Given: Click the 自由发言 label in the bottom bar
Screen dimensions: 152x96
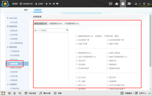Looking at the screenshot, I should tap(32, 93).
